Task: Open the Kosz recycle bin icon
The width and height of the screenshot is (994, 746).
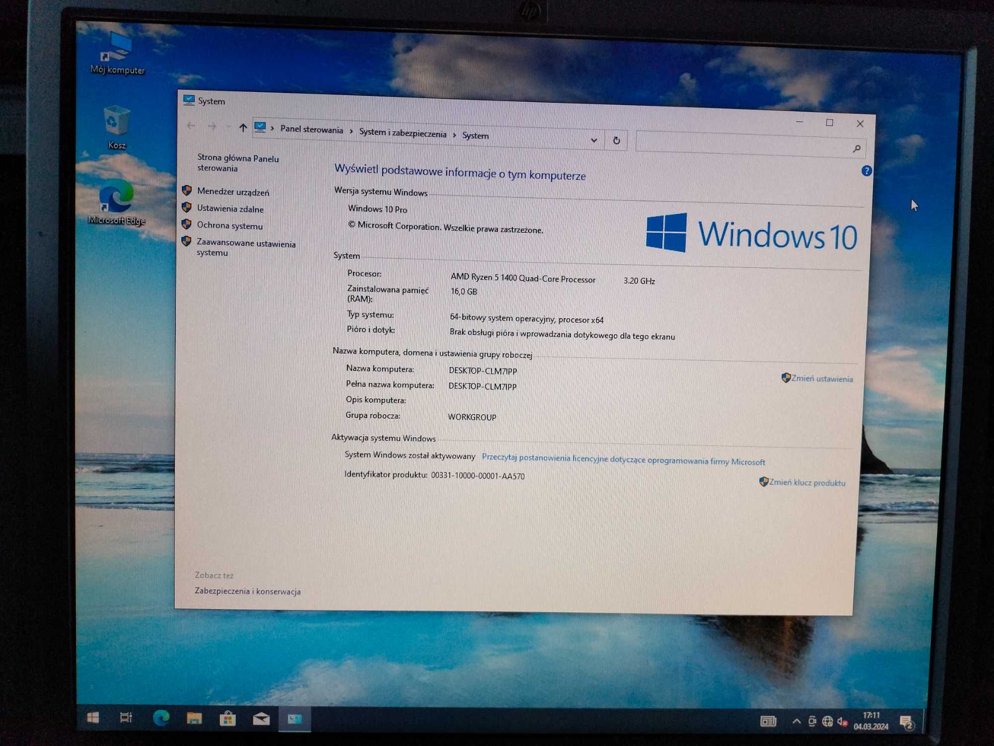Action: tap(117, 127)
